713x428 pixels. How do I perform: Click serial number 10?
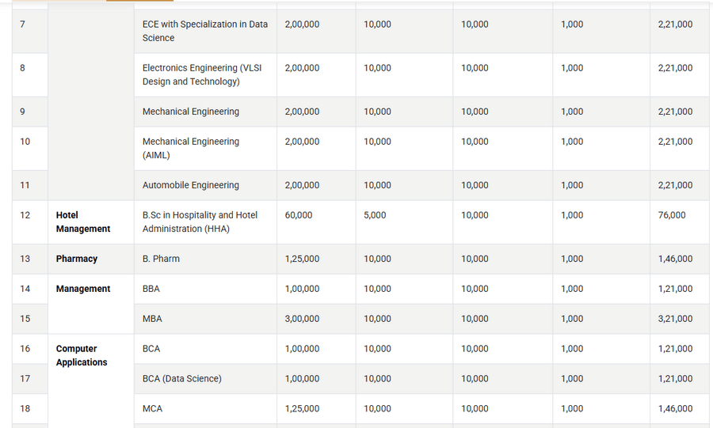[25, 142]
